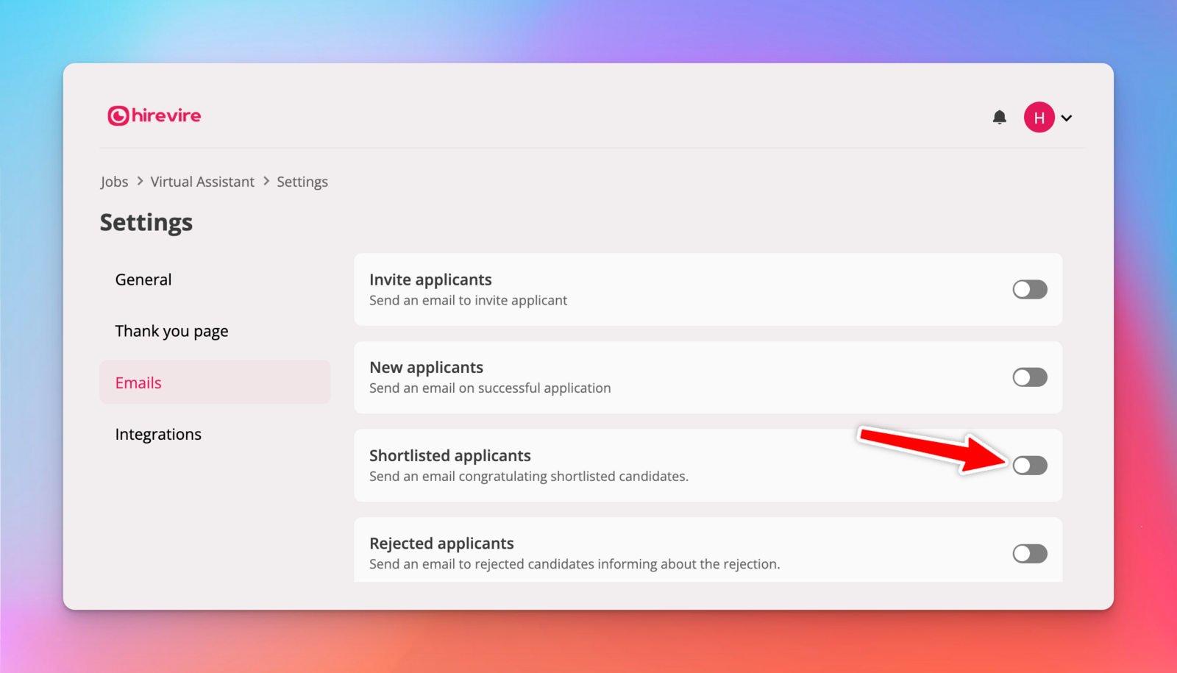Click the New applicants card title
The height and width of the screenshot is (673, 1177).
[x=426, y=367]
